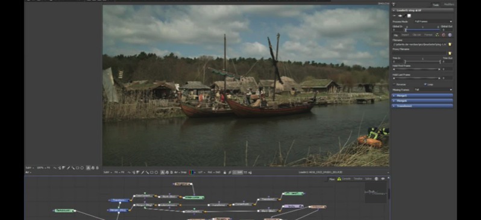Expand the Merge5 tool header
Viewport: 481px width, 220px height.
pyautogui.click(x=423, y=96)
